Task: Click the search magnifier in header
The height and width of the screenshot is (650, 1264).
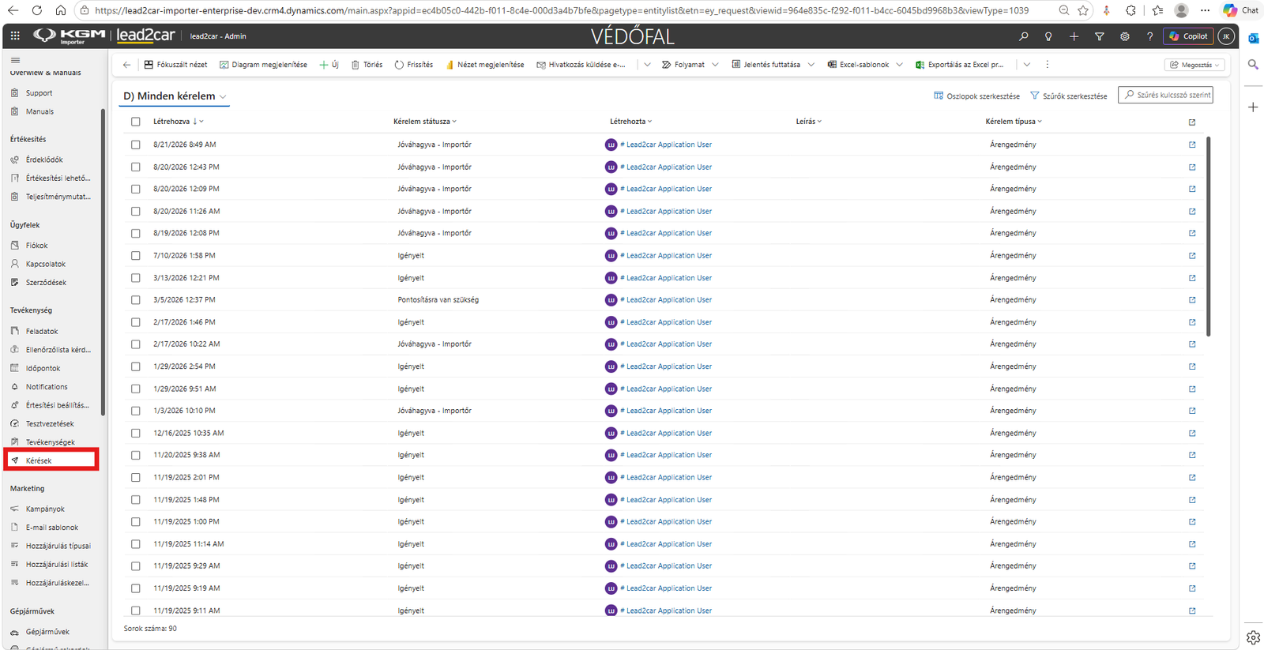Action: (x=1024, y=36)
